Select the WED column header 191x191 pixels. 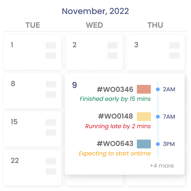(x=94, y=25)
